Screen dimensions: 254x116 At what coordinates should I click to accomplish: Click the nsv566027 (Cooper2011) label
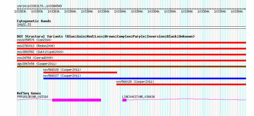pos(62,76)
